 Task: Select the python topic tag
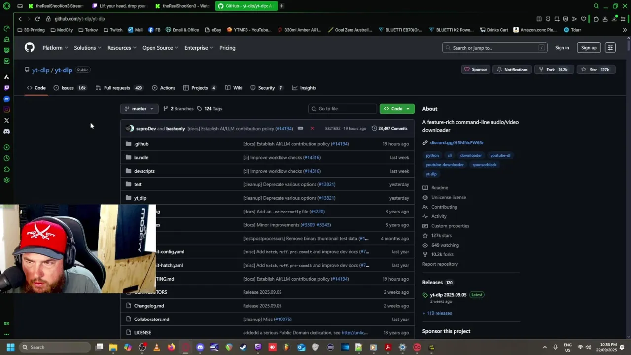(432, 155)
